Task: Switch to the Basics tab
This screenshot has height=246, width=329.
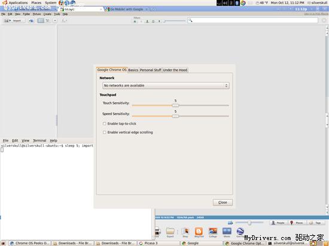Action: (133, 70)
